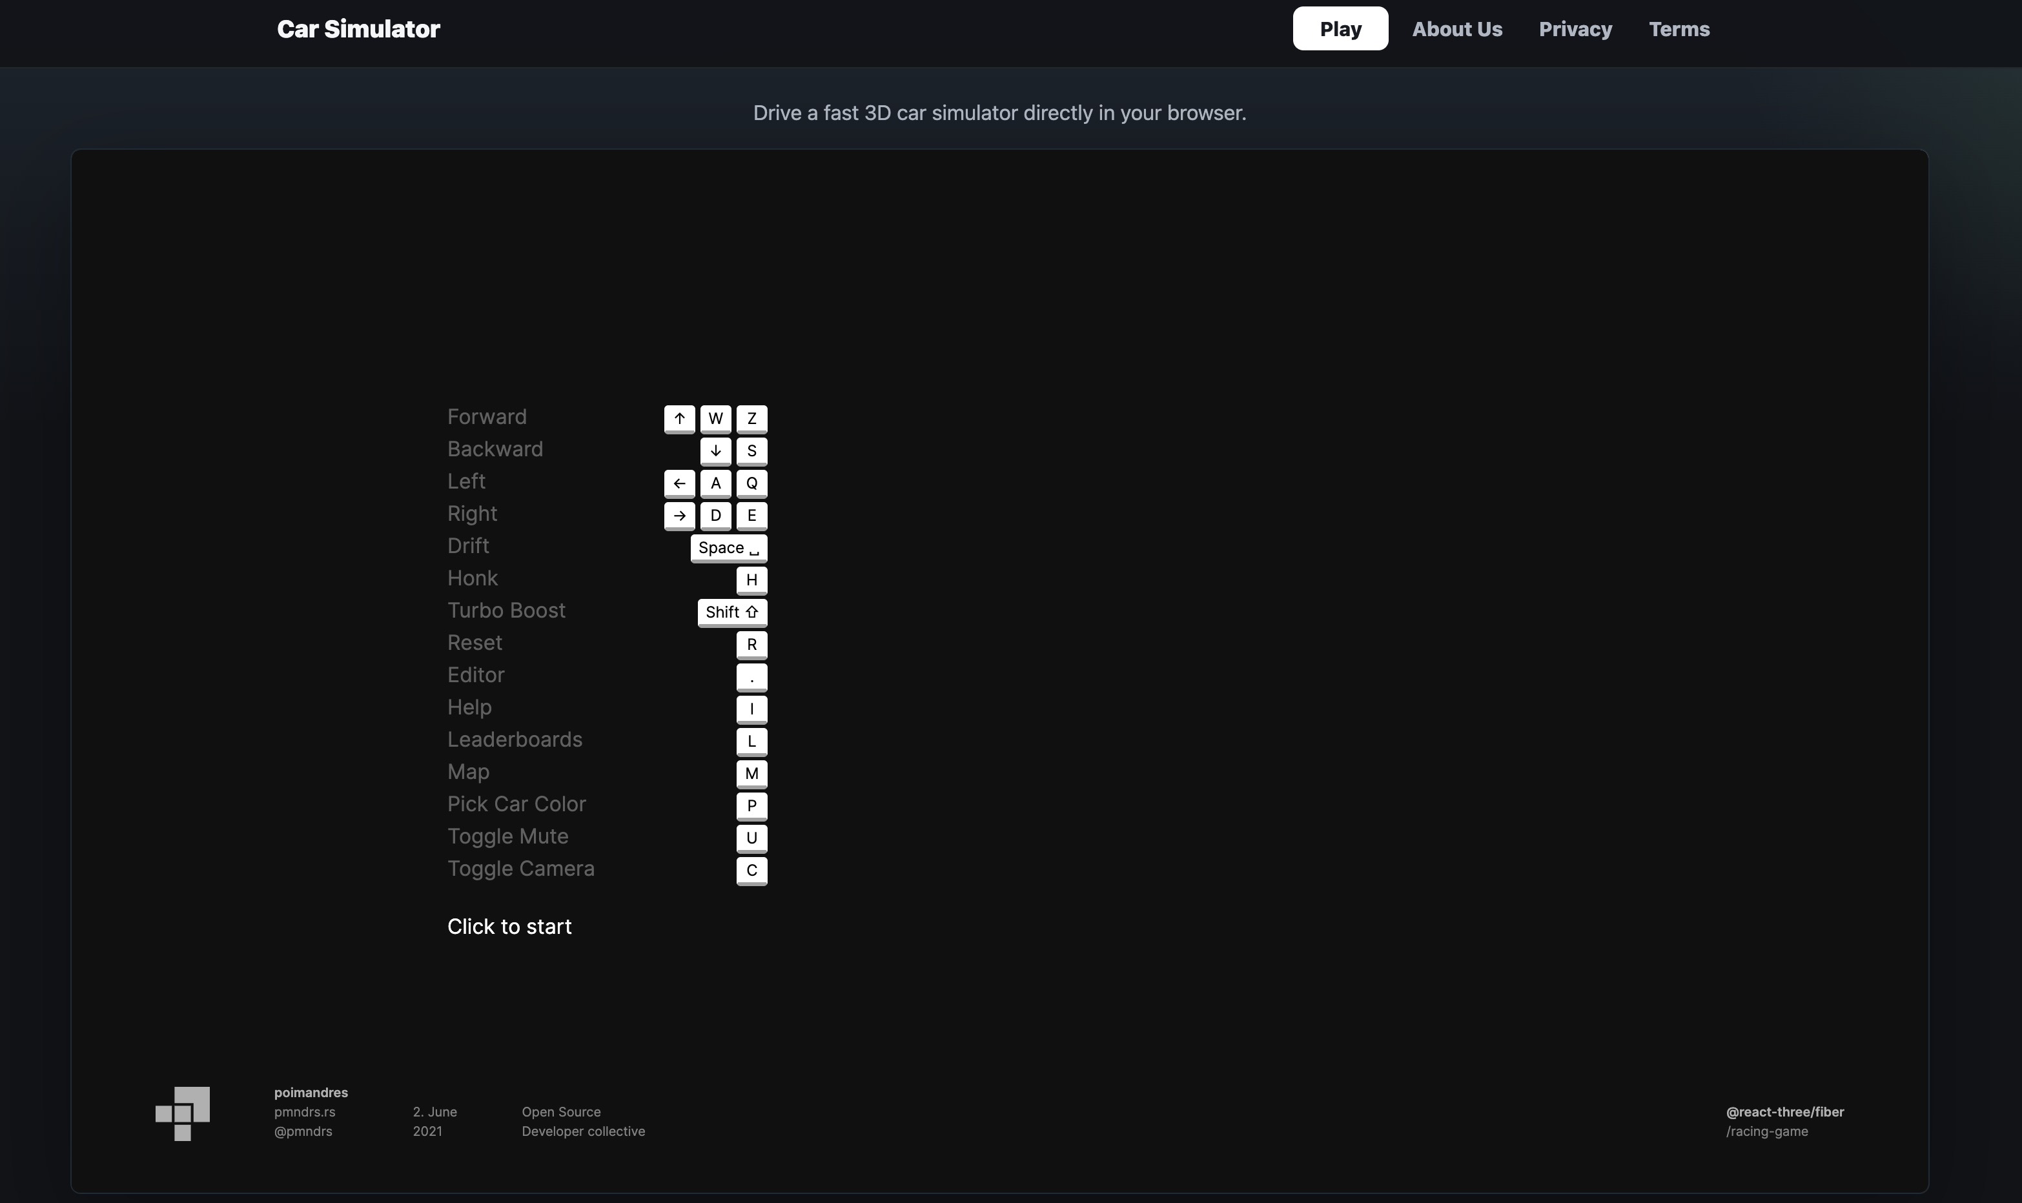2022x1203 pixels.
Task: Click the Car Simulator site title
Action: tap(358, 29)
